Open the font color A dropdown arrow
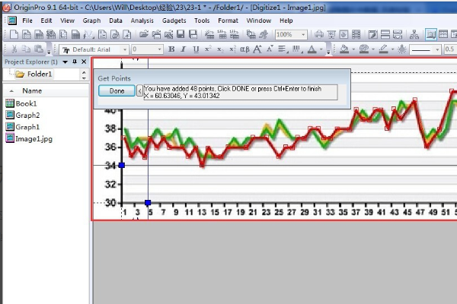The height and width of the screenshot is (304, 457). point(321,49)
